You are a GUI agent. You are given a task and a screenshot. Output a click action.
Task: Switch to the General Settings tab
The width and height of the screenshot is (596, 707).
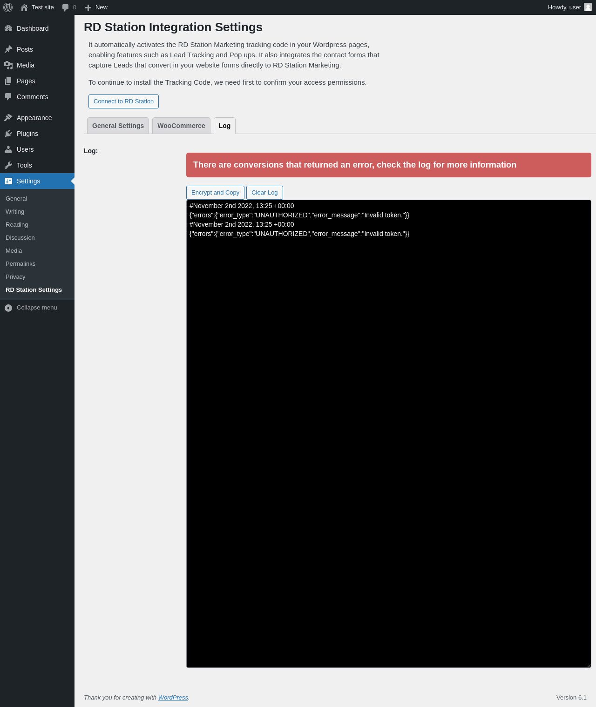(x=118, y=126)
